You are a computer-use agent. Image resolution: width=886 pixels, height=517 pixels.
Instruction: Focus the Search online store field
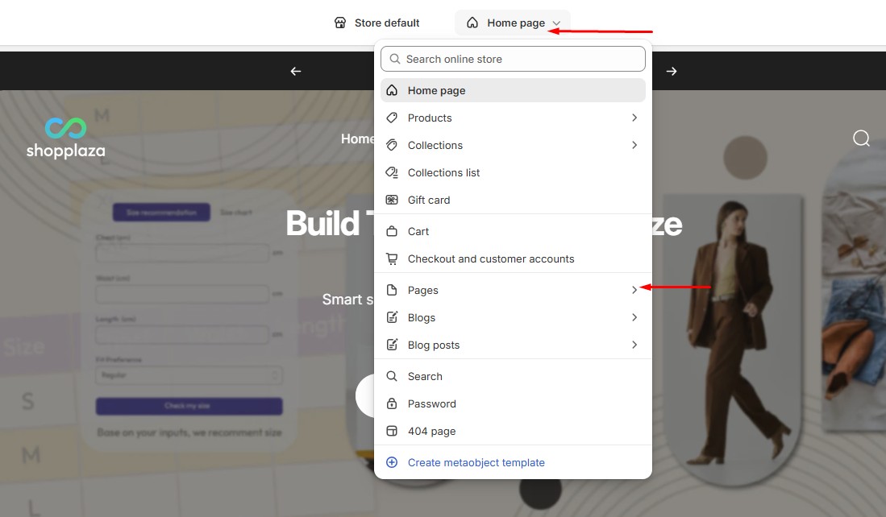coord(520,59)
